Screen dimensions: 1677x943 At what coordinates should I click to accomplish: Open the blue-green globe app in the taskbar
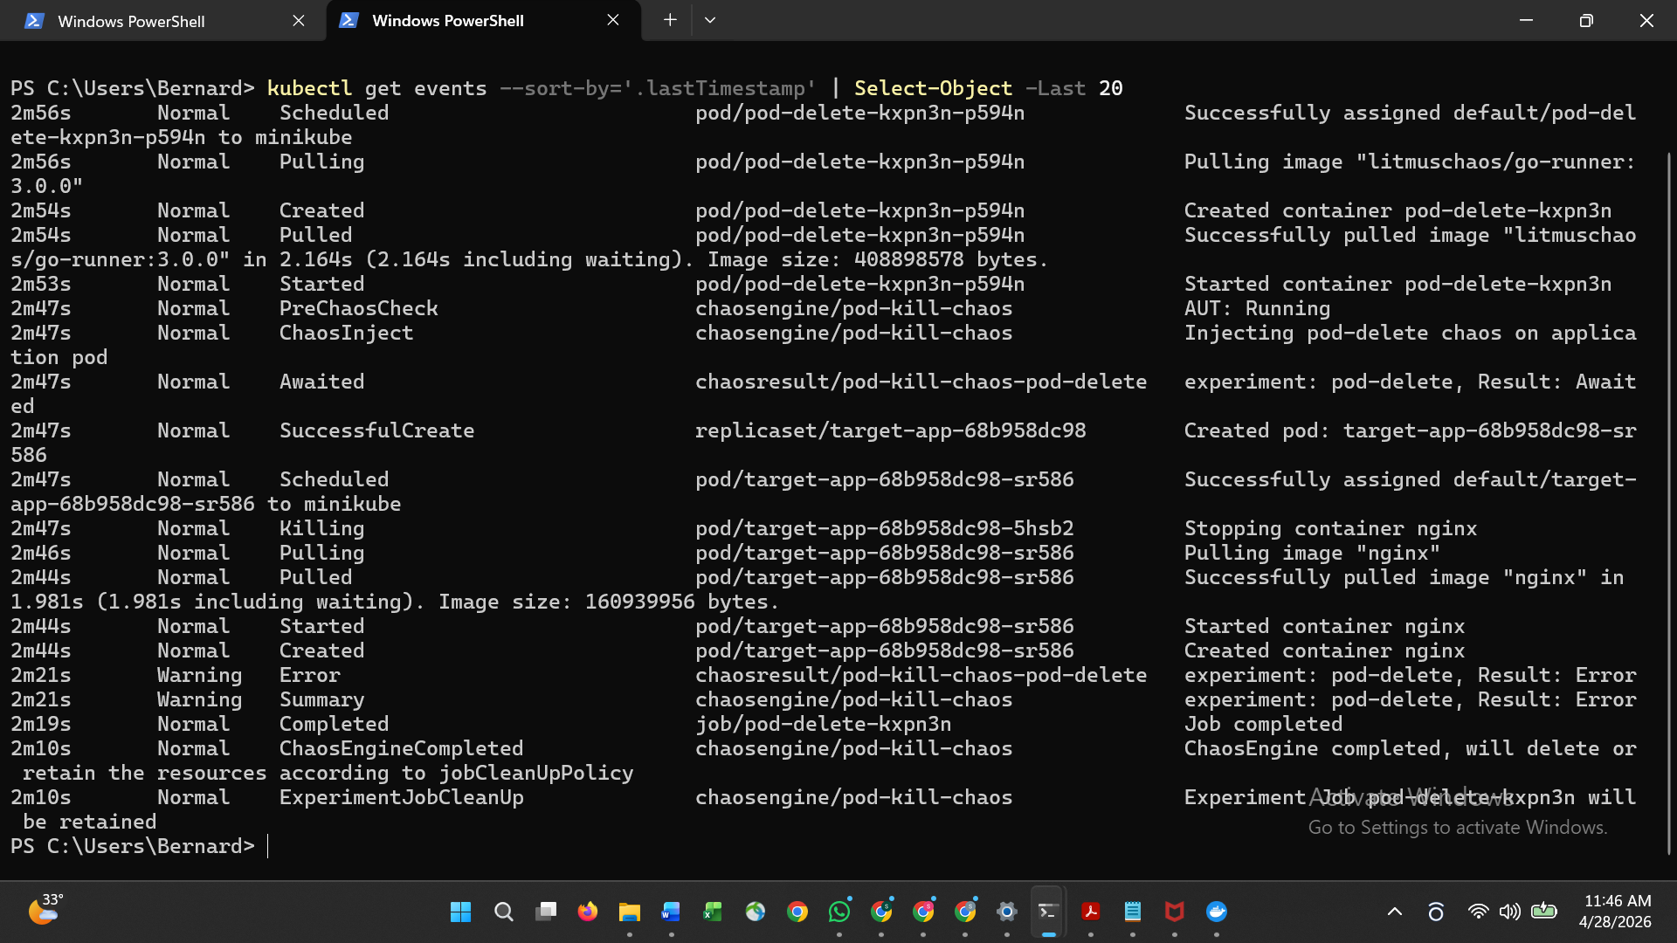click(x=756, y=912)
